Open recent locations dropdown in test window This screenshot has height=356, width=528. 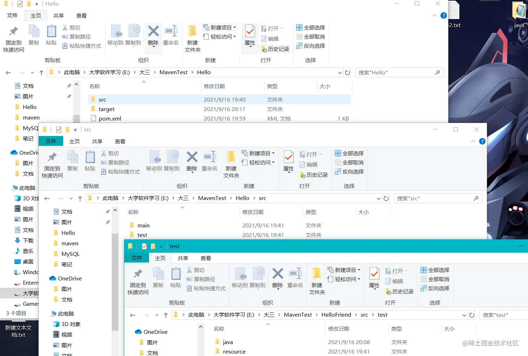(157, 315)
